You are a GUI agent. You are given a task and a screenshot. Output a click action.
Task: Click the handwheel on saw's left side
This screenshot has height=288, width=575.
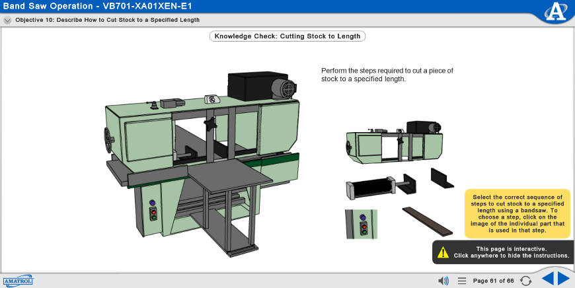[108, 140]
